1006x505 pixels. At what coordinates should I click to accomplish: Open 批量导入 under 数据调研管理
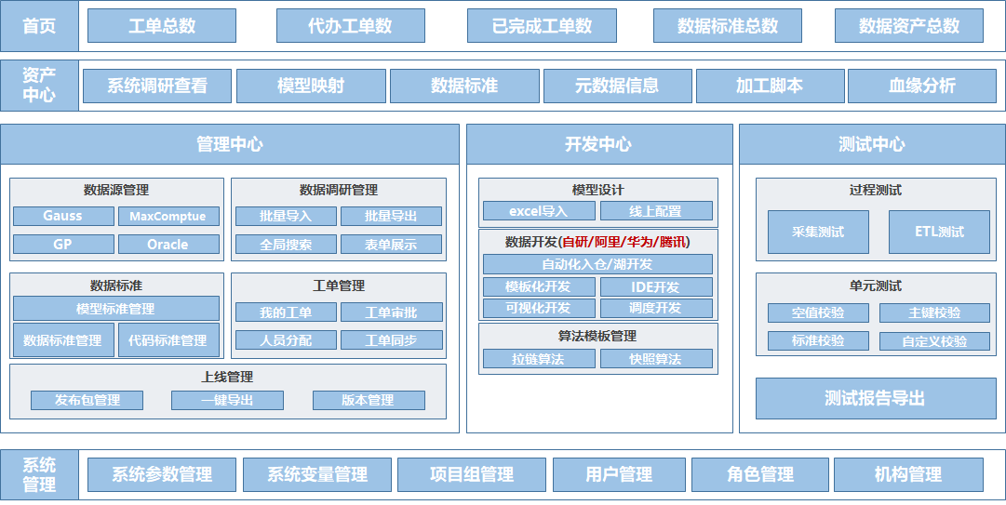tap(286, 216)
